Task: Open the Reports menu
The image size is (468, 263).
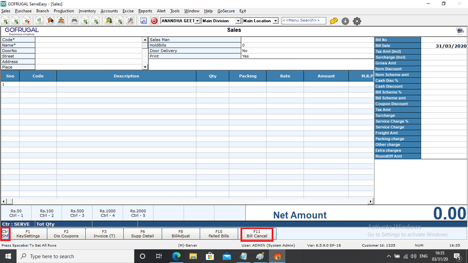Action: [x=145, y=11]
